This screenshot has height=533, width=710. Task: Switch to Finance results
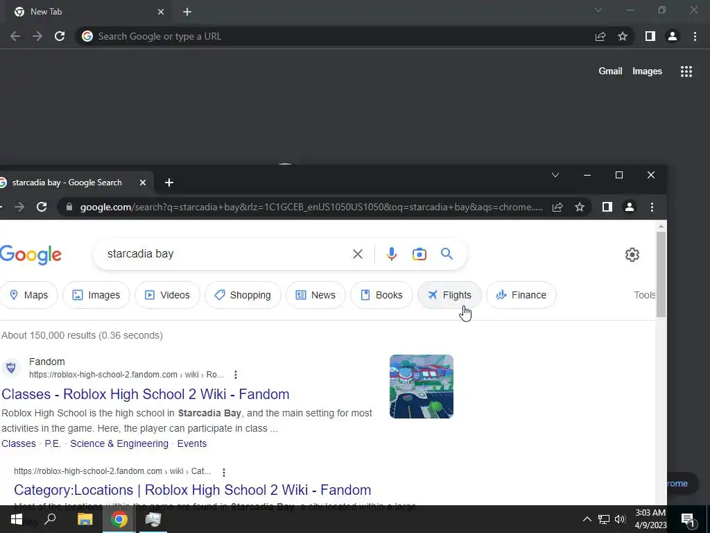click(x=521, y=295)
